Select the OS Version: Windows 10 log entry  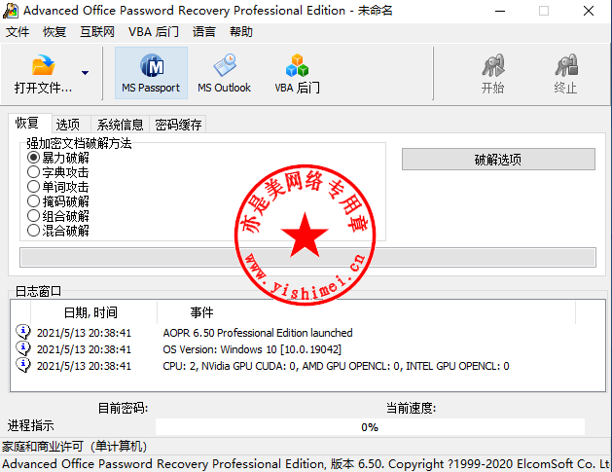[x=252, y=349]
